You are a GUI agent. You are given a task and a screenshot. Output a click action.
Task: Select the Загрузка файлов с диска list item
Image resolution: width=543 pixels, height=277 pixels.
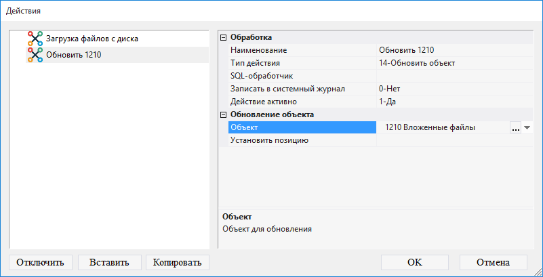click(92, 39)
